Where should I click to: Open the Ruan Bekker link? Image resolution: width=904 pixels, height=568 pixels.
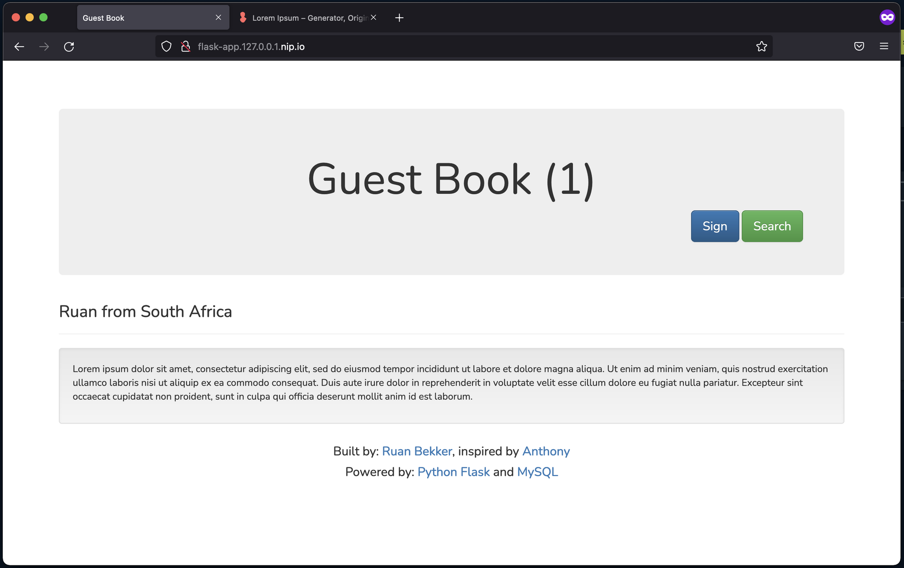pyautogui.click(x=417, y=451)
